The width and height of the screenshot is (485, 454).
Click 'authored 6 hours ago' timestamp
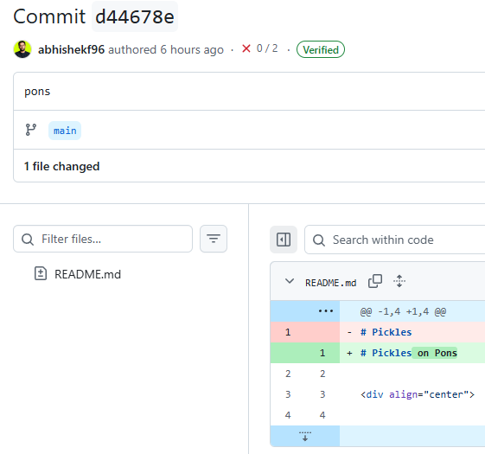click(166, 49)
